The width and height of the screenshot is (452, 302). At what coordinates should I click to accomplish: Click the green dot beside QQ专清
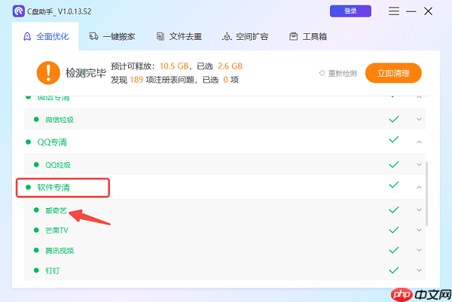tap(29, 142)
